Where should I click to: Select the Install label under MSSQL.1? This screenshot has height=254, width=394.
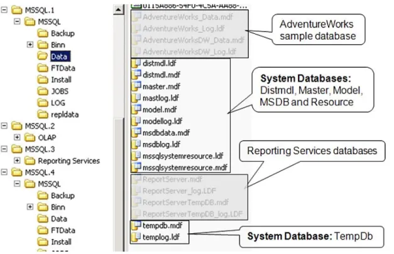[x=62, y=80]
